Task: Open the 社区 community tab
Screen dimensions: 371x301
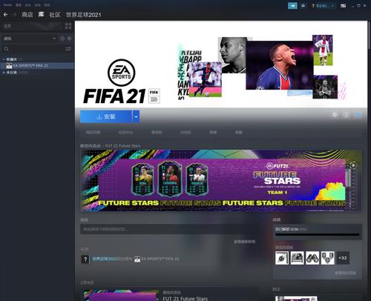Action: pyautogui.click(x=55, y=15)
